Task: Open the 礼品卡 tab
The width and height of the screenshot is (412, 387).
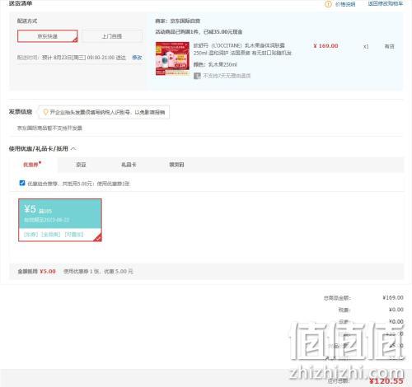Action: click(129, 165)
